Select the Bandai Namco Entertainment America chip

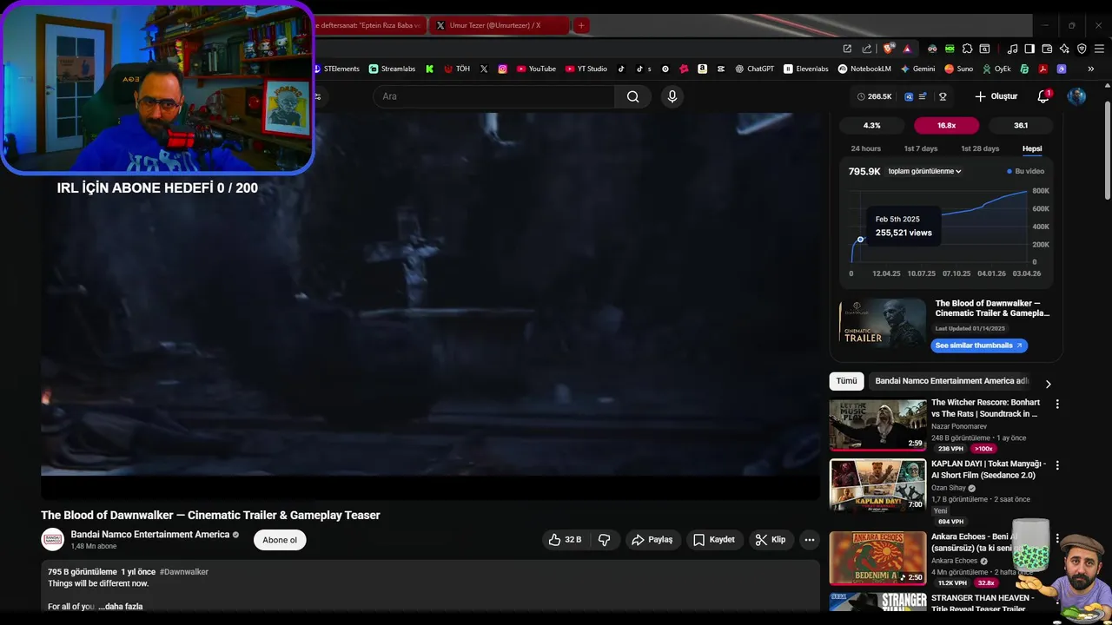coord(951,381)
